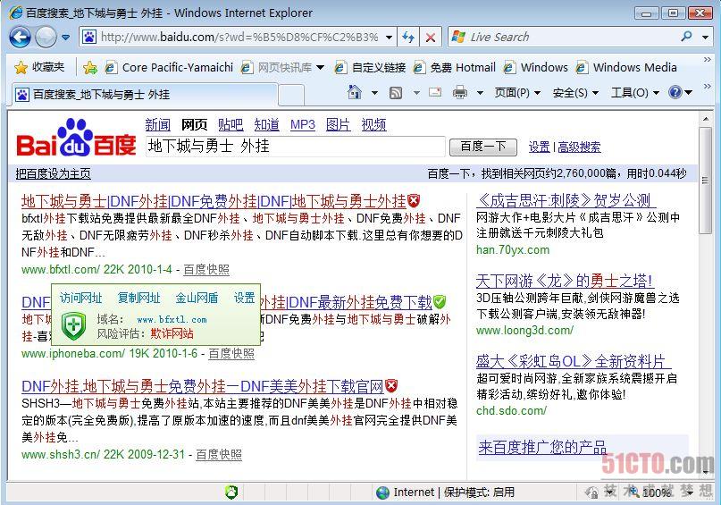Click the vertical scrollbar up arrow
721x505 pixels.
(706, 119)
